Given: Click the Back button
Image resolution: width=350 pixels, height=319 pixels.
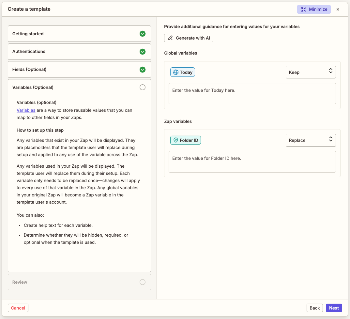Looking at the screenshot, I should point(314,308).
